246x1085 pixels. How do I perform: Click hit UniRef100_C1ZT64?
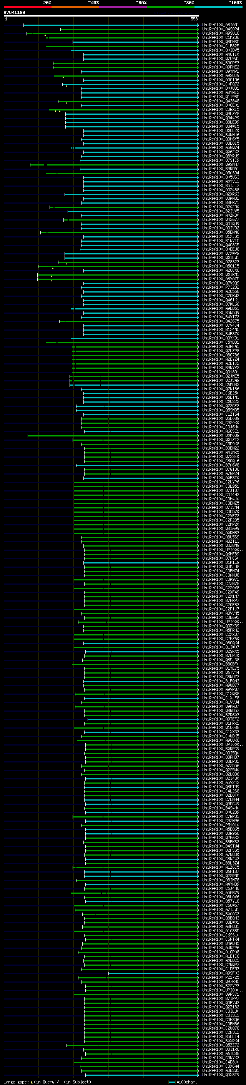(x=220, y=415)
